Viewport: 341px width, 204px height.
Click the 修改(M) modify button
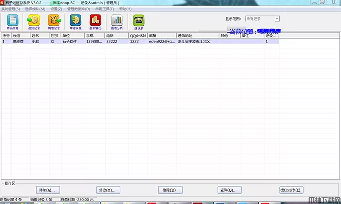(108, 190)
